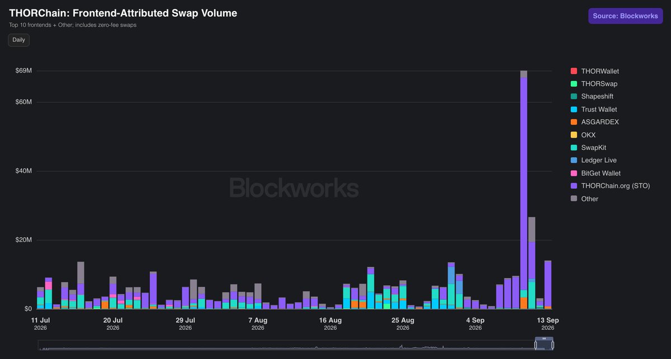Click the chart title text
This screenshot has height=359, width=671.
(x=123, y=13)
